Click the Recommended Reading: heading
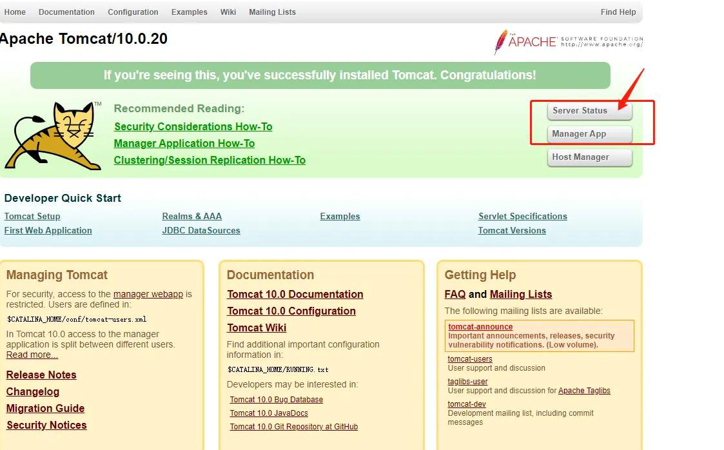724x450 pixels. click(x=179, y=108)
